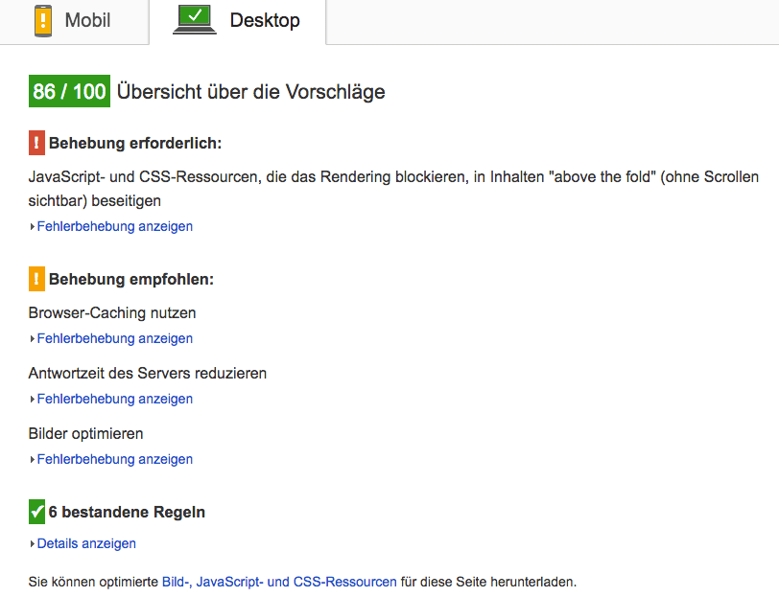Click the heading Übersicht über die Vorschläge
779x597 pixels.
pyautogui.click(x=251, y=92)
